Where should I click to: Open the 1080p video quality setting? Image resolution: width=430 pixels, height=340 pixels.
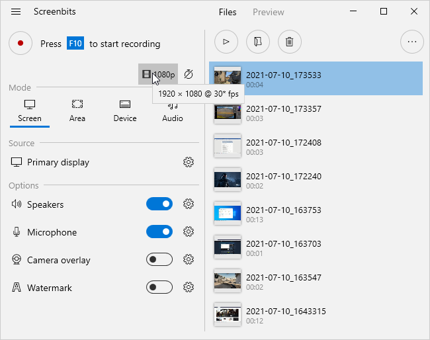pos(158,74)
